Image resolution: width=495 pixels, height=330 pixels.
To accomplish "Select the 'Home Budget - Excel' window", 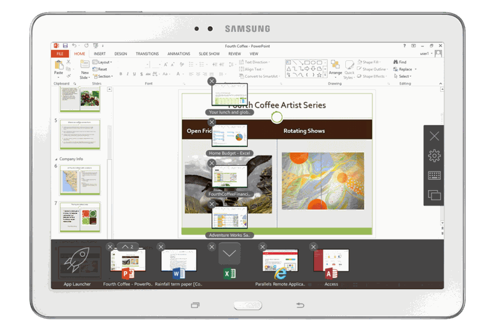I will click(229, 135).
